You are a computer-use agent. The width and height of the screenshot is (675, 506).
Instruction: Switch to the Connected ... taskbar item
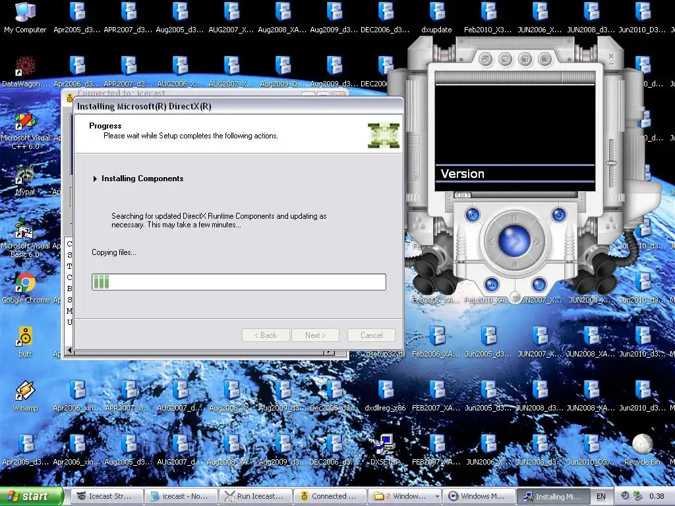[330, 496]
